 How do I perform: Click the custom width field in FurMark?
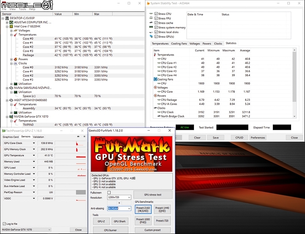click(112, 203)
